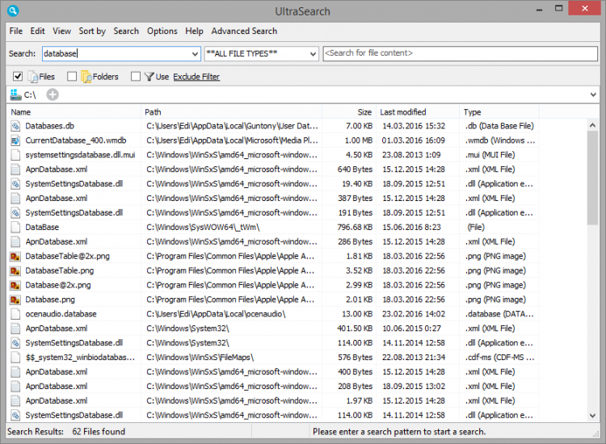Expand the drive list chevron

tap(593, 94)
